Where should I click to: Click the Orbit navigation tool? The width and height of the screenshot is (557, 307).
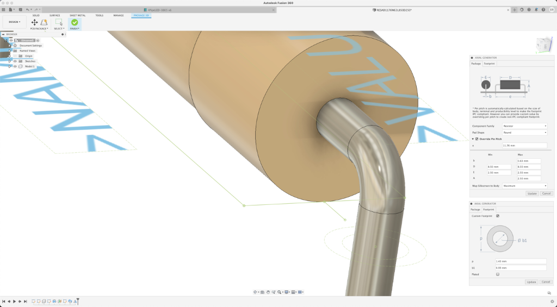click(x=255, y=292)
